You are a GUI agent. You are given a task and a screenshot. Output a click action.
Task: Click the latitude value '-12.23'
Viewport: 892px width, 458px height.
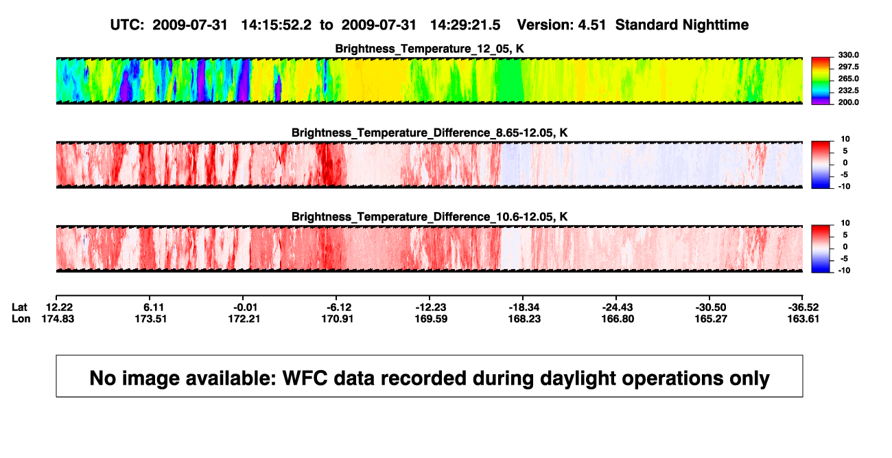(432, 307)
